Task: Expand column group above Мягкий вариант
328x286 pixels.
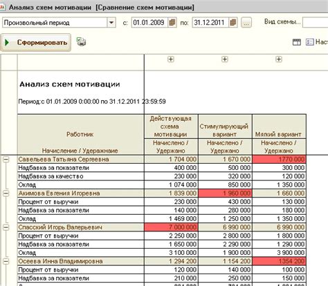Action: click(x=279, y=59)
